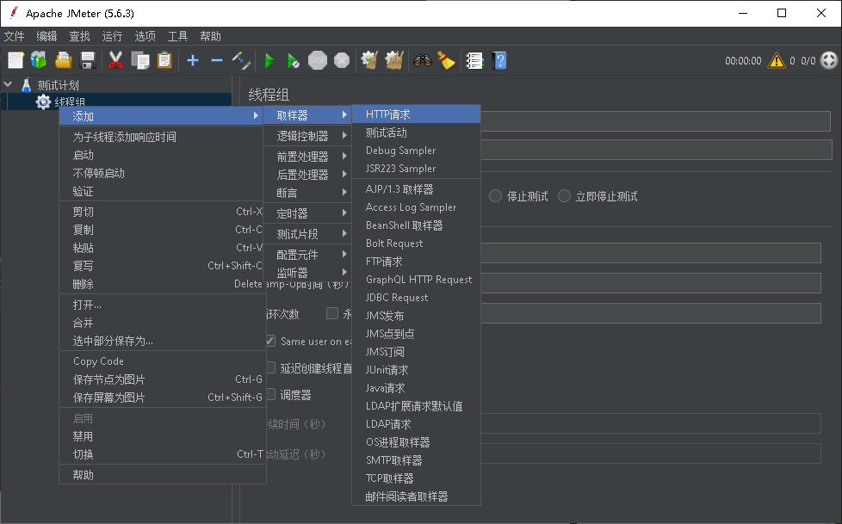Start the test with green play icon
The height and width of the screenshot is (524, 842).
(269, 60)
